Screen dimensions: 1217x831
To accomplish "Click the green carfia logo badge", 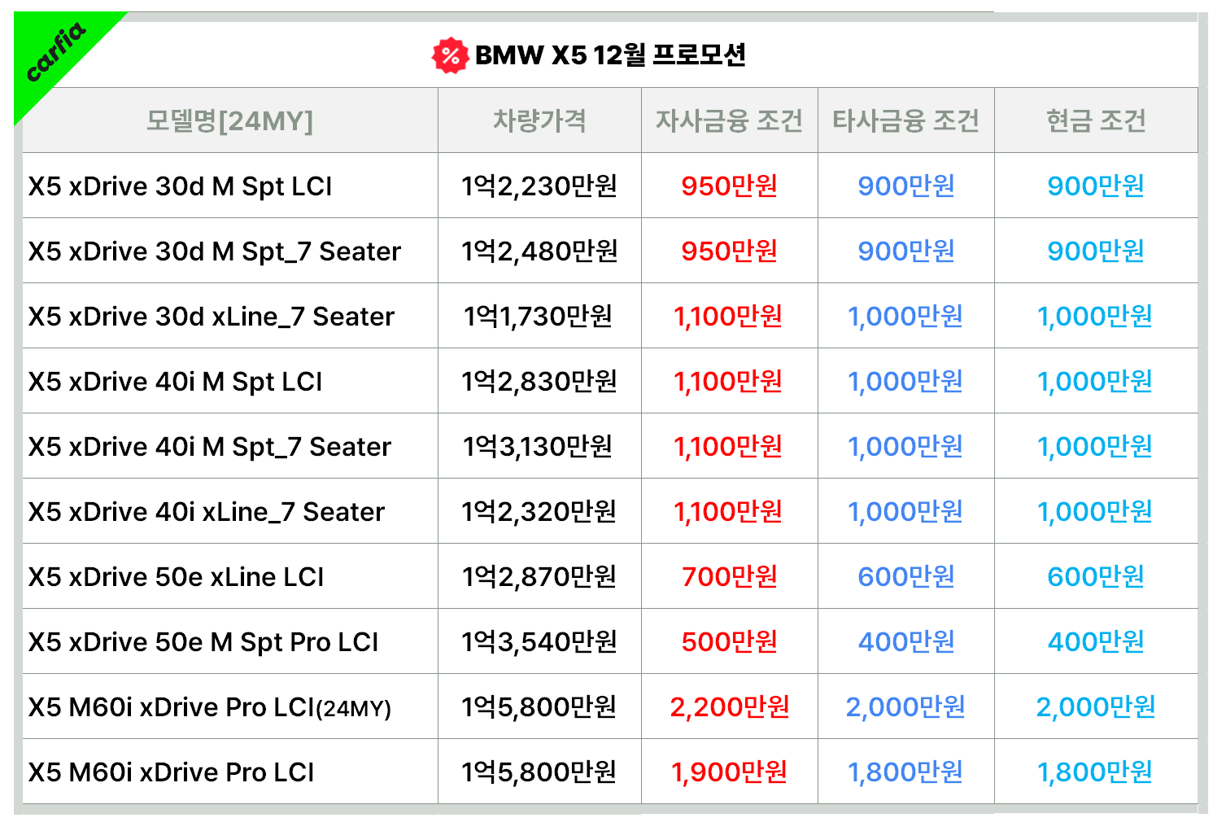I will click(54, 55).
